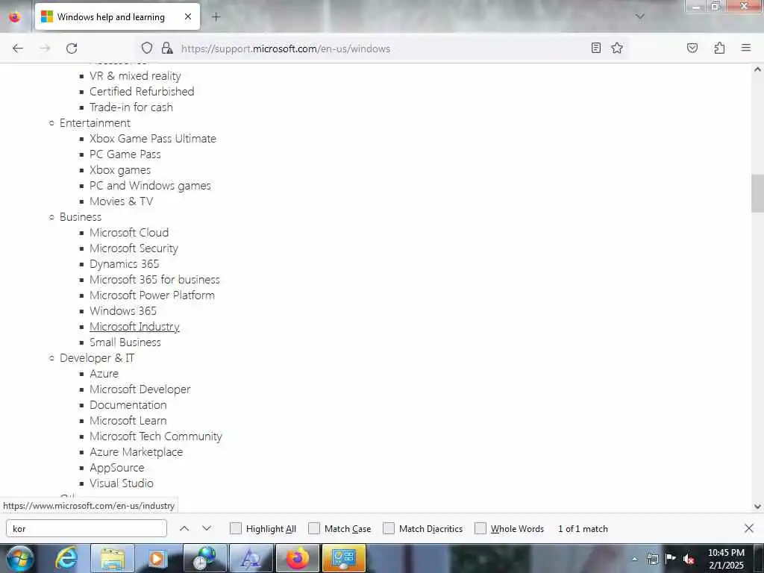Open the Extensions puzzle icon
Viewport: 764px width, 573px height.
[x=719, y=48]
